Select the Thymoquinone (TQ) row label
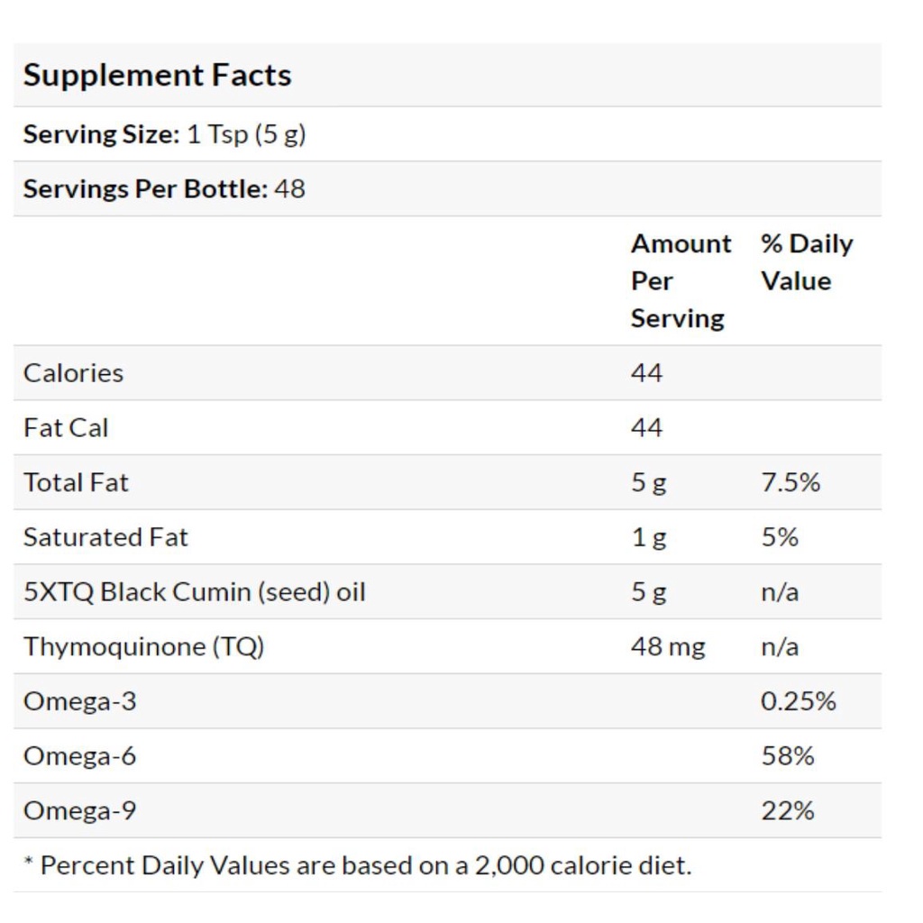 click(x=143, y=646)
